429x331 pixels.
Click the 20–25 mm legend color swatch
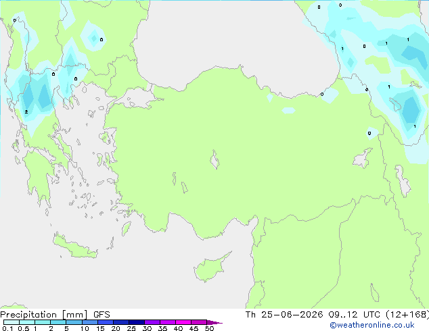(x=121, y=322)
